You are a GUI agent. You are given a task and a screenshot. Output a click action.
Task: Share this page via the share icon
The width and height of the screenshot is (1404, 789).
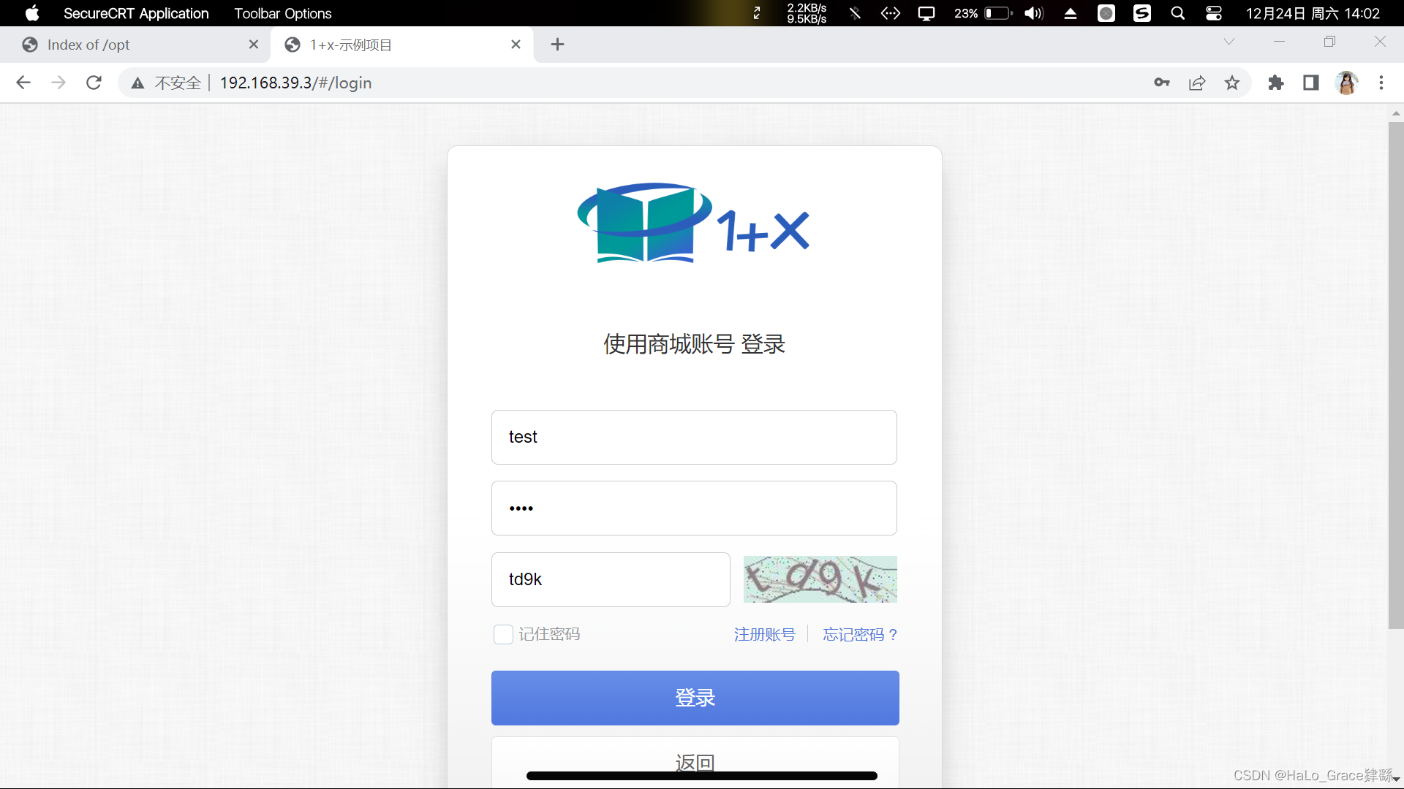(x=1197, y=83)
